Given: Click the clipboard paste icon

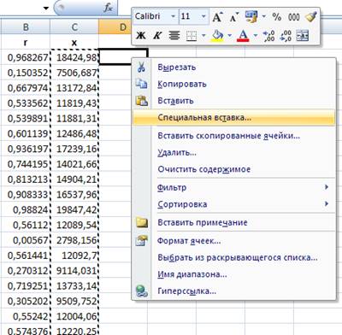Looking at the screenshot, I should pos(142,101).
